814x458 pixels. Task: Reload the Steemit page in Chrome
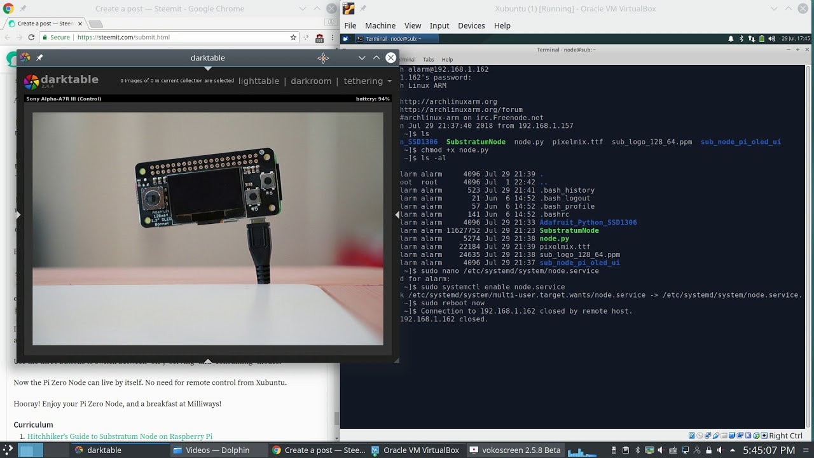(31, 38)
